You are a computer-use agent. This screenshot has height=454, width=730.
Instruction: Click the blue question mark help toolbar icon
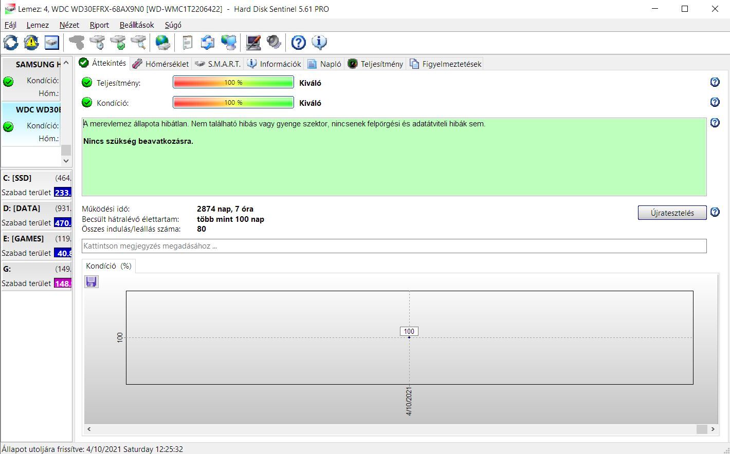(298, 42)
